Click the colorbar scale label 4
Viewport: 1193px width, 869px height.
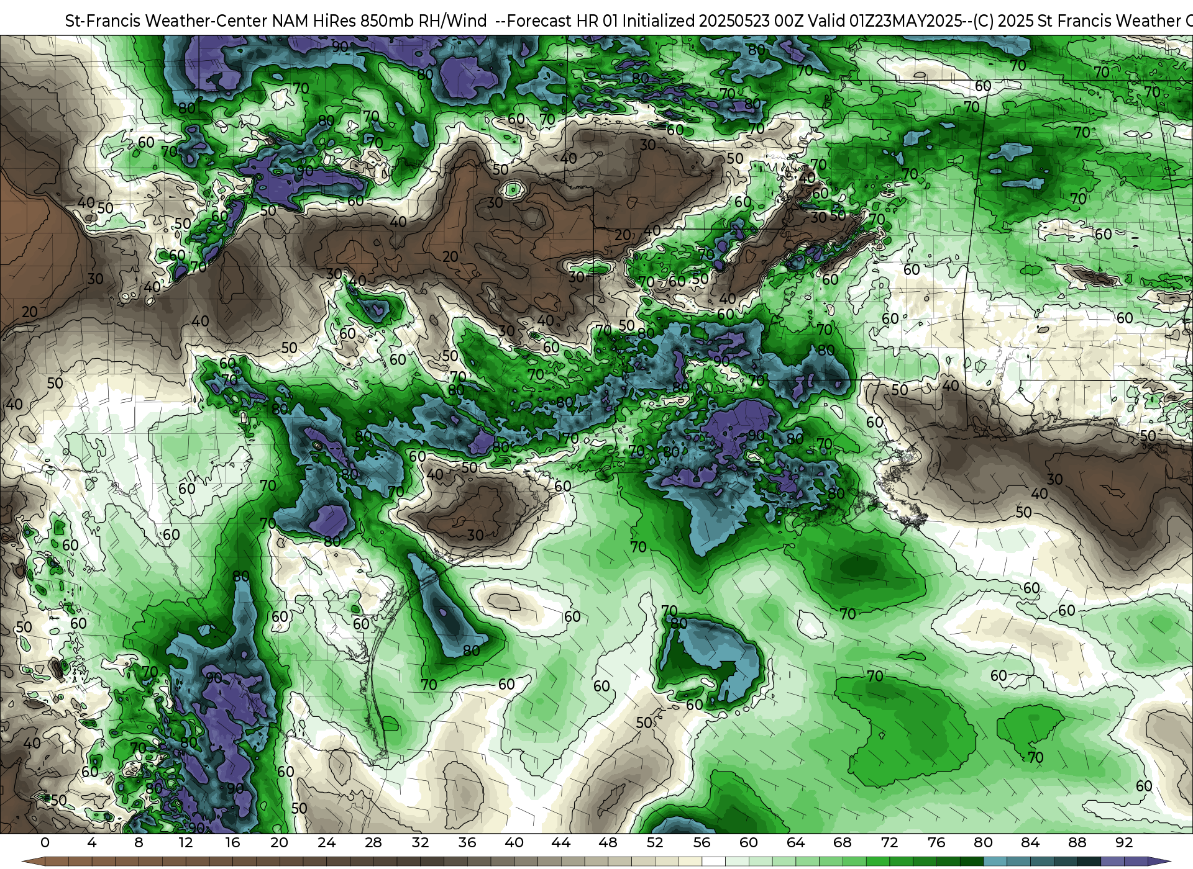coord(92,842)
